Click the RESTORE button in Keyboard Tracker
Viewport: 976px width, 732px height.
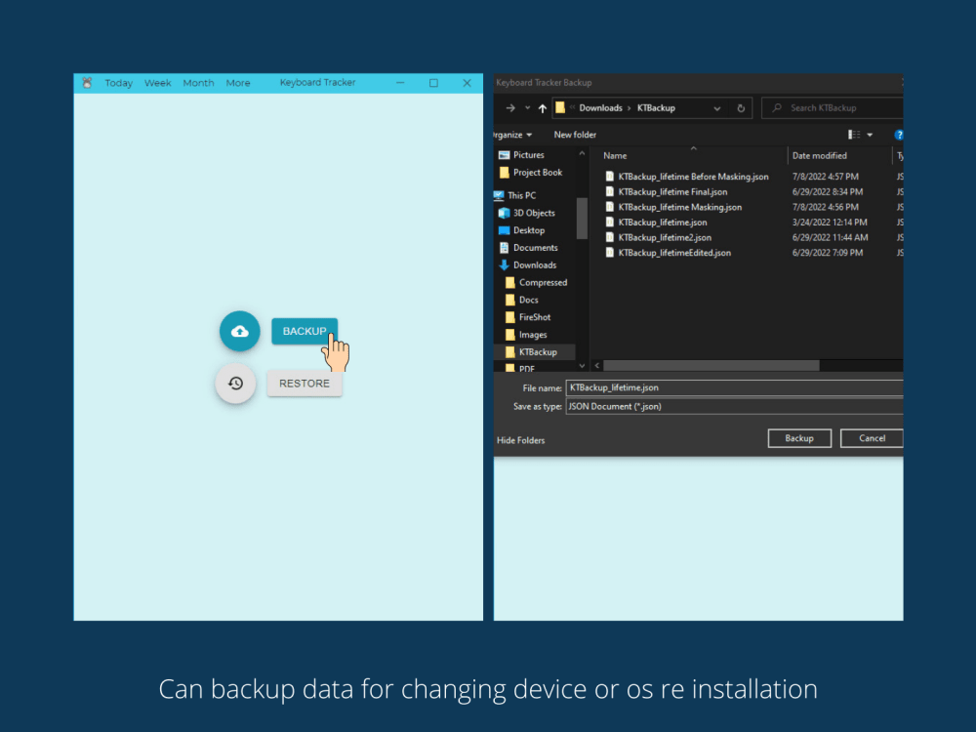coord(305,384)
